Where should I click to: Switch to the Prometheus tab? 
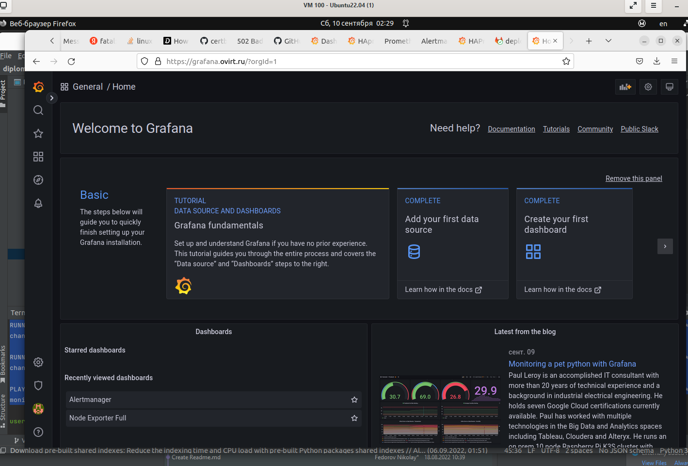click(397, 41)
